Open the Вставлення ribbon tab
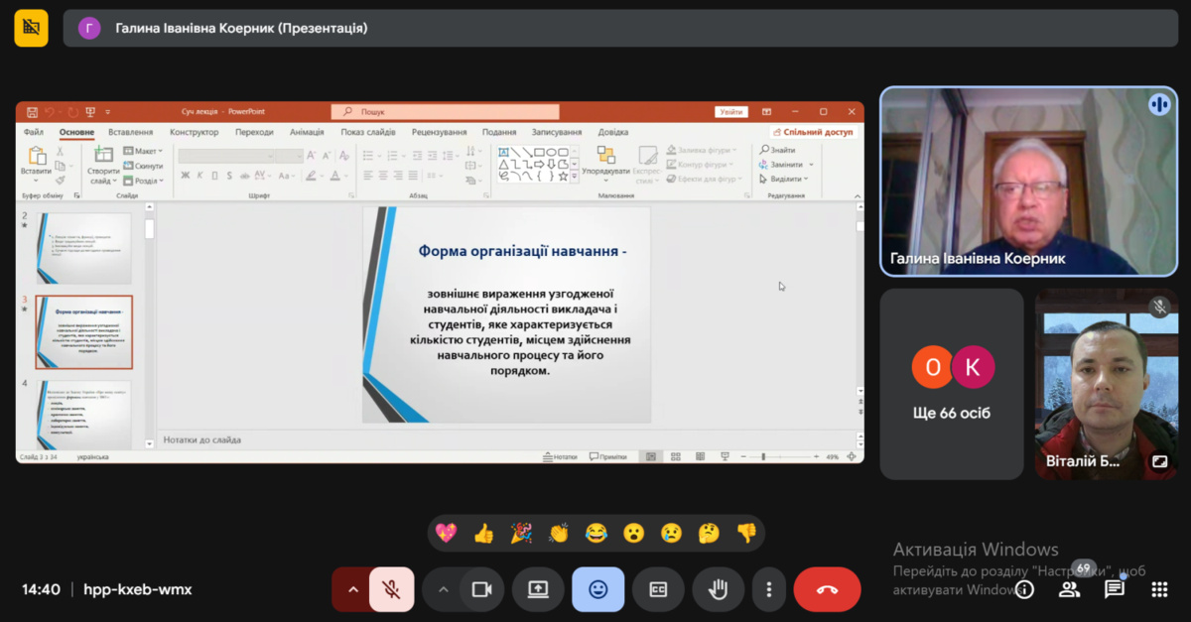This screenshot has height=622, width=1191. point(131,132)
